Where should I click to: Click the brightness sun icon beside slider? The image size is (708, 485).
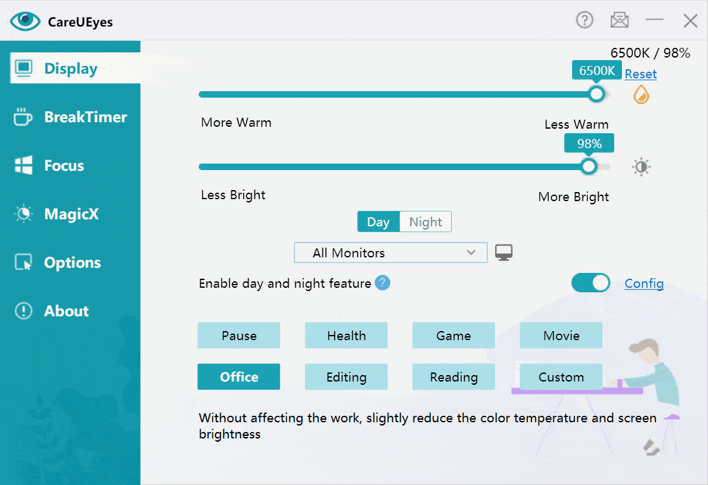[x=641, y=167]
